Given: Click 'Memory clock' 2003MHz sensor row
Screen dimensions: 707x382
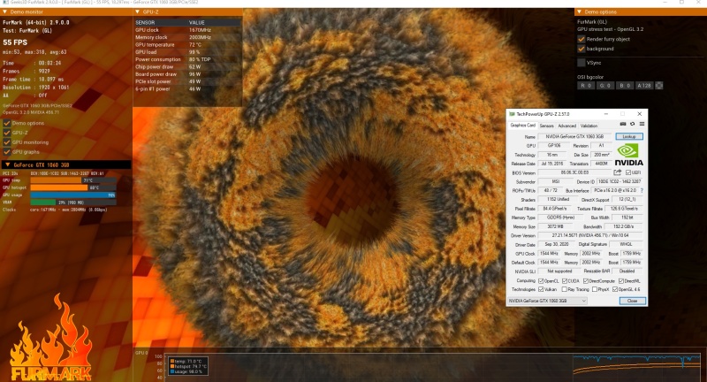Looking at the screenshot, I should (x=187, y=37).
